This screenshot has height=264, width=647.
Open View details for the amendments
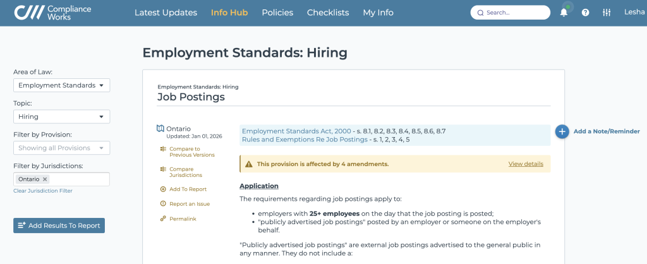(526, 164)
